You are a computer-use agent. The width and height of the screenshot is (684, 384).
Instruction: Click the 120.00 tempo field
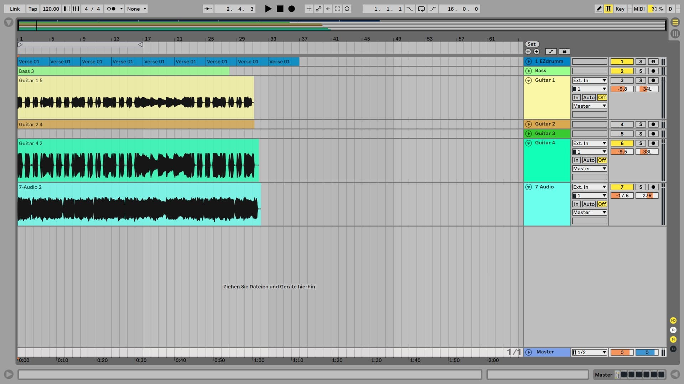[51, 9]
